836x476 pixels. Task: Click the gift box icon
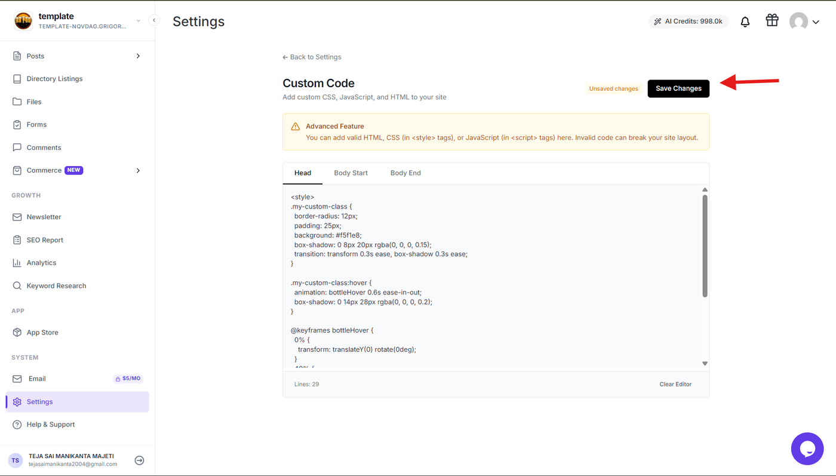tap(772, 21)
